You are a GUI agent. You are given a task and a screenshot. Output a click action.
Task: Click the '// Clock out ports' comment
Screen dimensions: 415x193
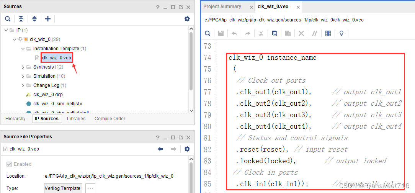[x=271, y=80]
